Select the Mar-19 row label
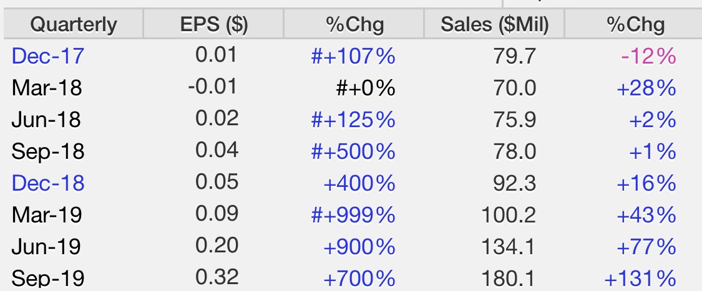 tap(47, 215)
